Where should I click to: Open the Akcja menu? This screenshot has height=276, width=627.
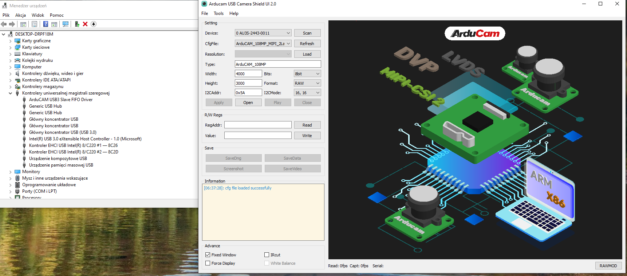coord(20,15)
